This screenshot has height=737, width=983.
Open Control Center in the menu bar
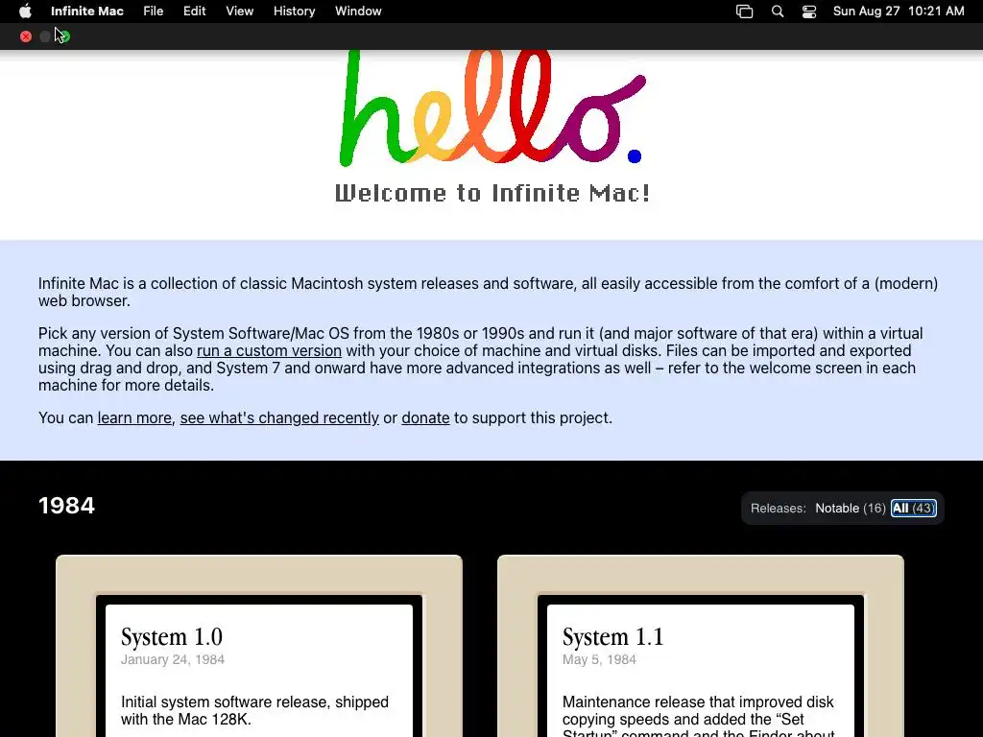809,12
